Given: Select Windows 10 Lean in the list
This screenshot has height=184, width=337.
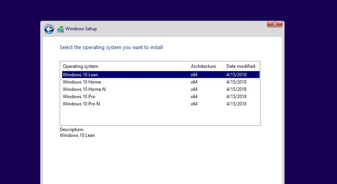Looking at the screenshot, I should pos(80,75).
